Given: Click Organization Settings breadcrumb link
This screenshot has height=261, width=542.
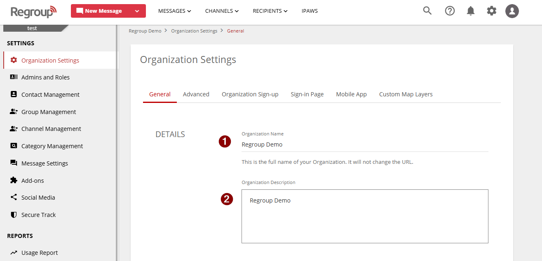Looking at the screenshot, I should coord(194,31).
